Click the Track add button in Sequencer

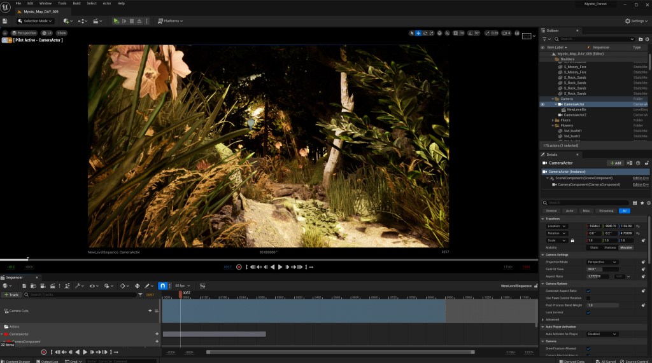point(11,295)
